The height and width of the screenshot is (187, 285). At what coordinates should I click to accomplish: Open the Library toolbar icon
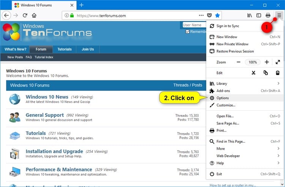click(x=250, y=16)
